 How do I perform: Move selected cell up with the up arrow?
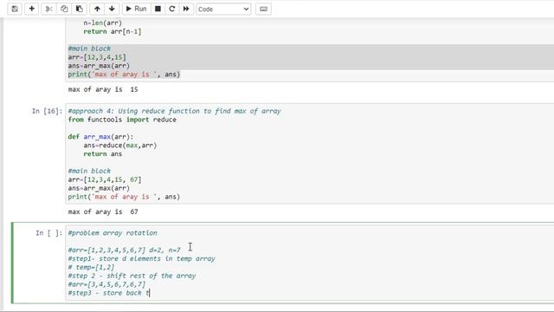97,9
